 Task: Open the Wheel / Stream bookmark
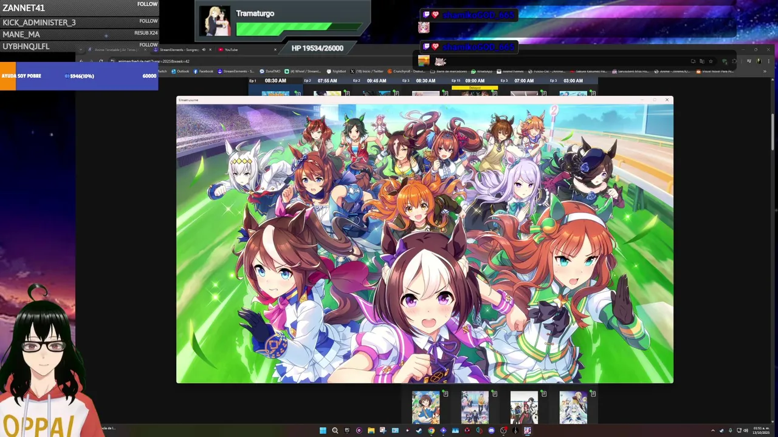click(302, 71)
